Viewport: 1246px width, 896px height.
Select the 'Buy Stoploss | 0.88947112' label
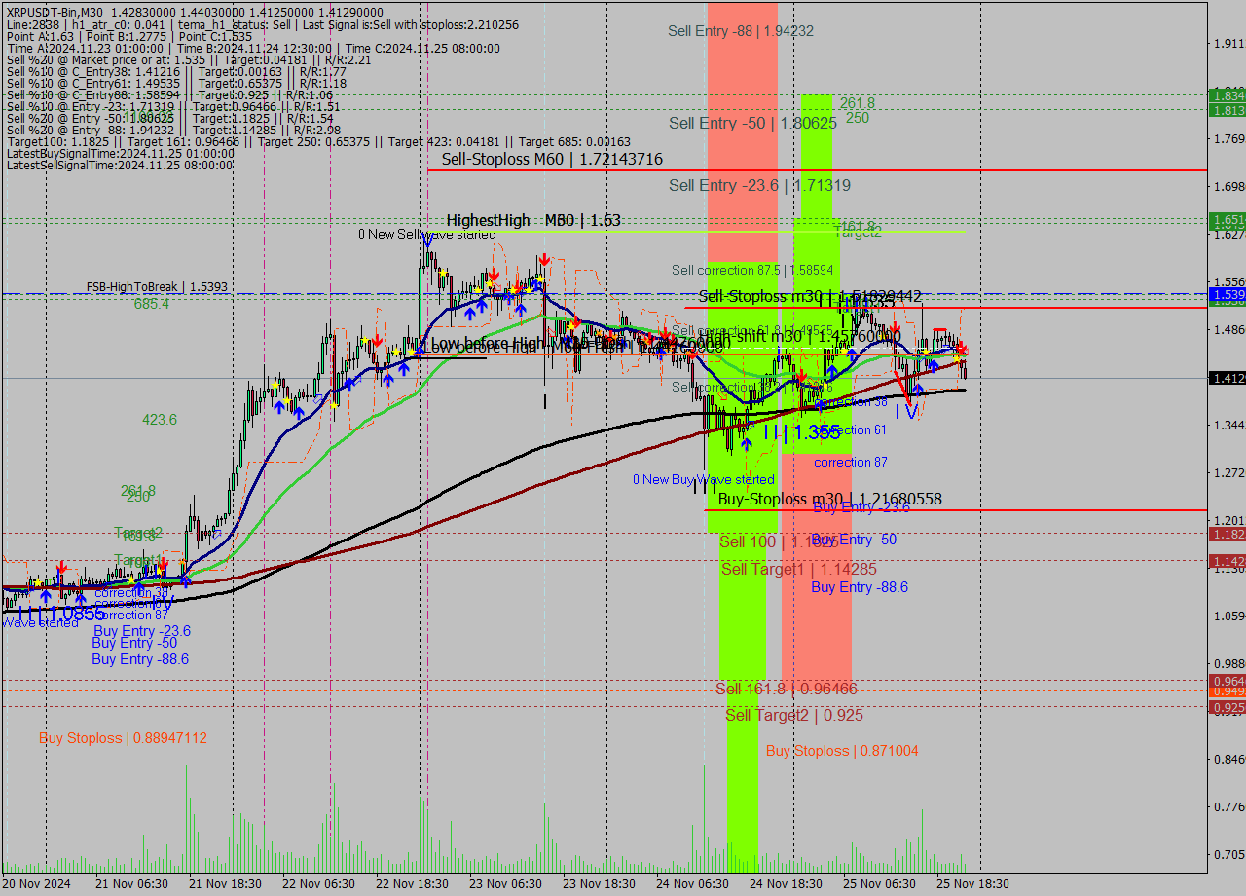pos(123,738)
